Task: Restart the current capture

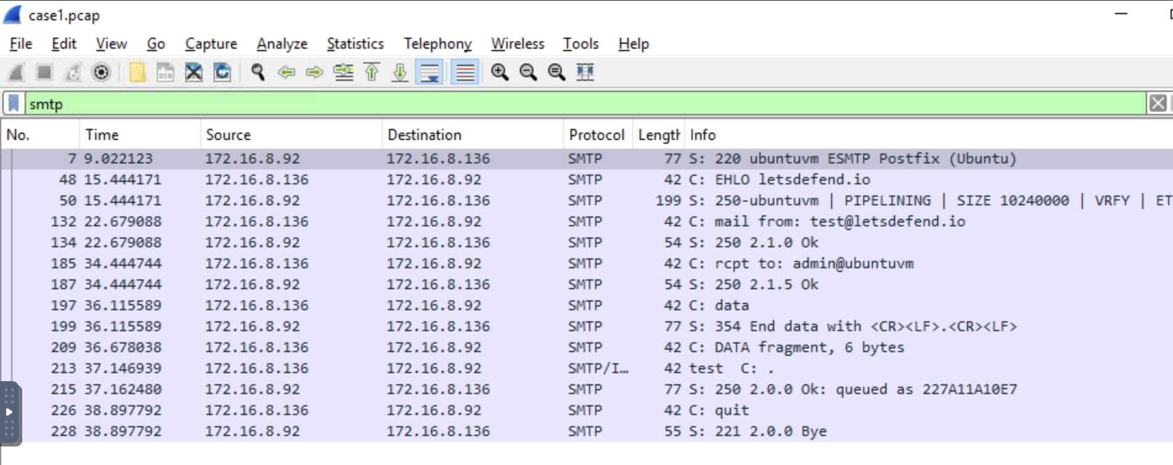Action: (x=73, y=72)
